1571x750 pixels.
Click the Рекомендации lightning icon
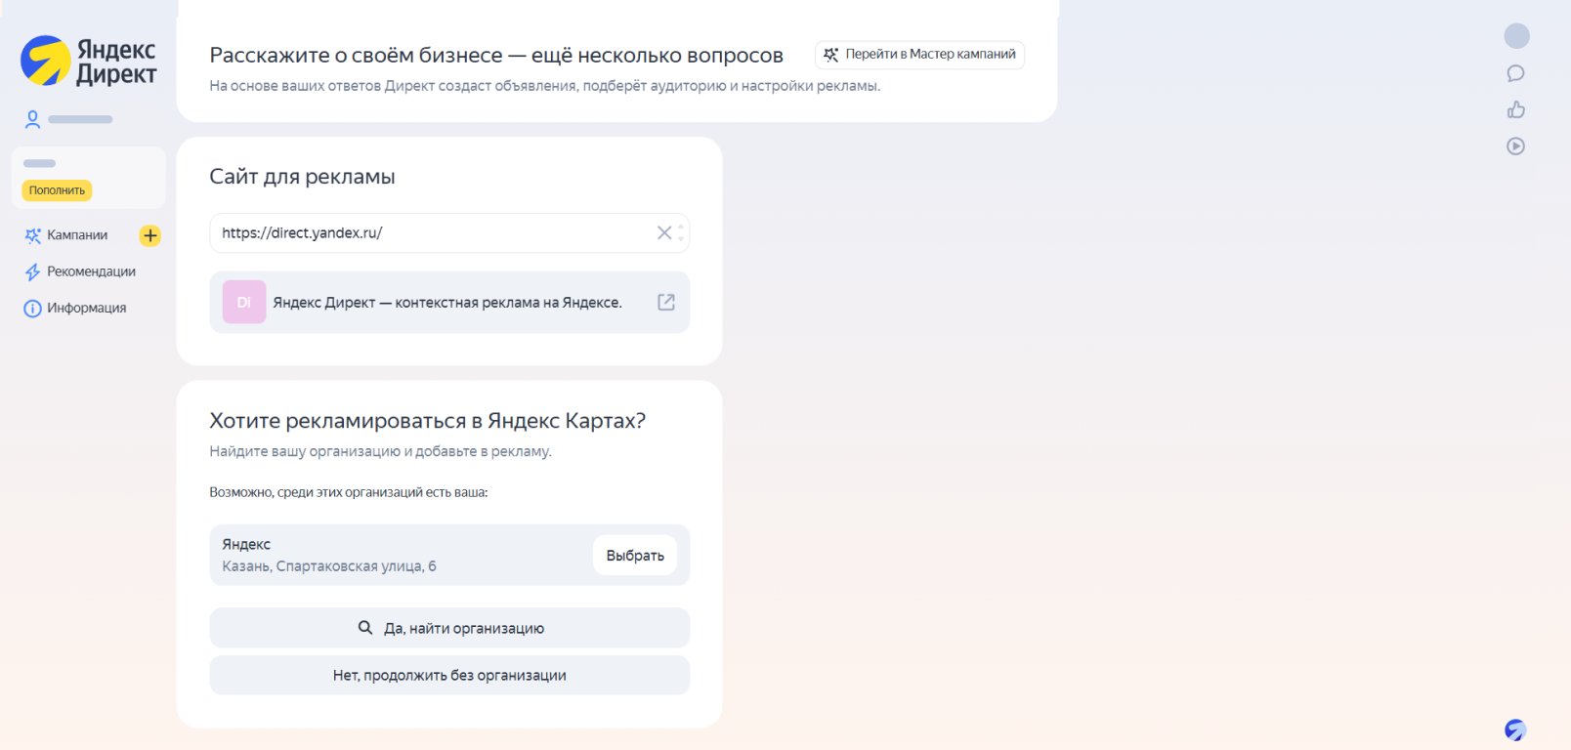pyautogui.click(x=32, y=271)
